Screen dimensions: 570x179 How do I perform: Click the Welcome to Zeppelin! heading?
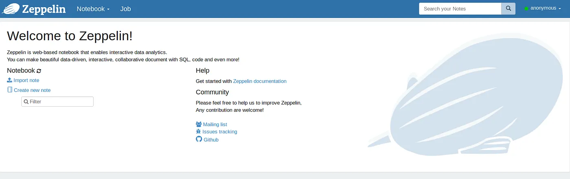coord(70,36)
